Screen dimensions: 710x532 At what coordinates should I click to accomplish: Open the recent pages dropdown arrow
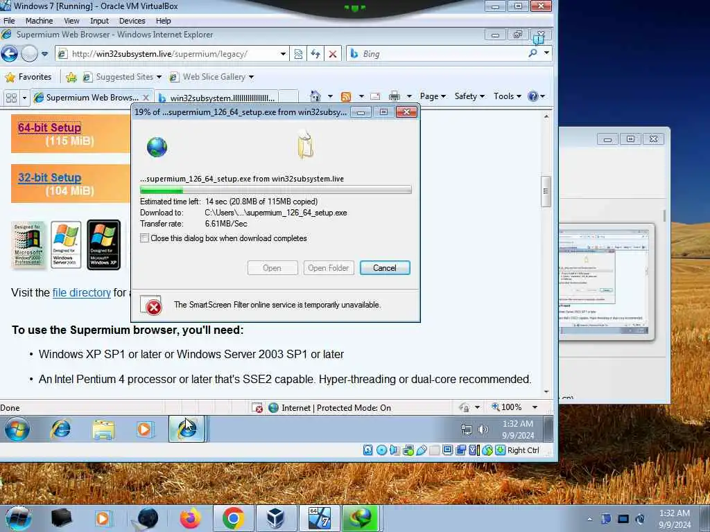tap(44, 54)
